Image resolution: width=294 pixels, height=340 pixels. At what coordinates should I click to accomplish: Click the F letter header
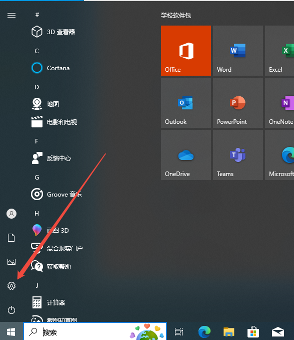point(37,141)
